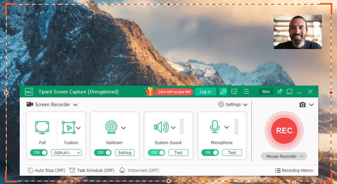The width and height of the screenshot is (337, 184).
Task: Click the Tipard Screen Capture title text
Action: coord(78,92)
